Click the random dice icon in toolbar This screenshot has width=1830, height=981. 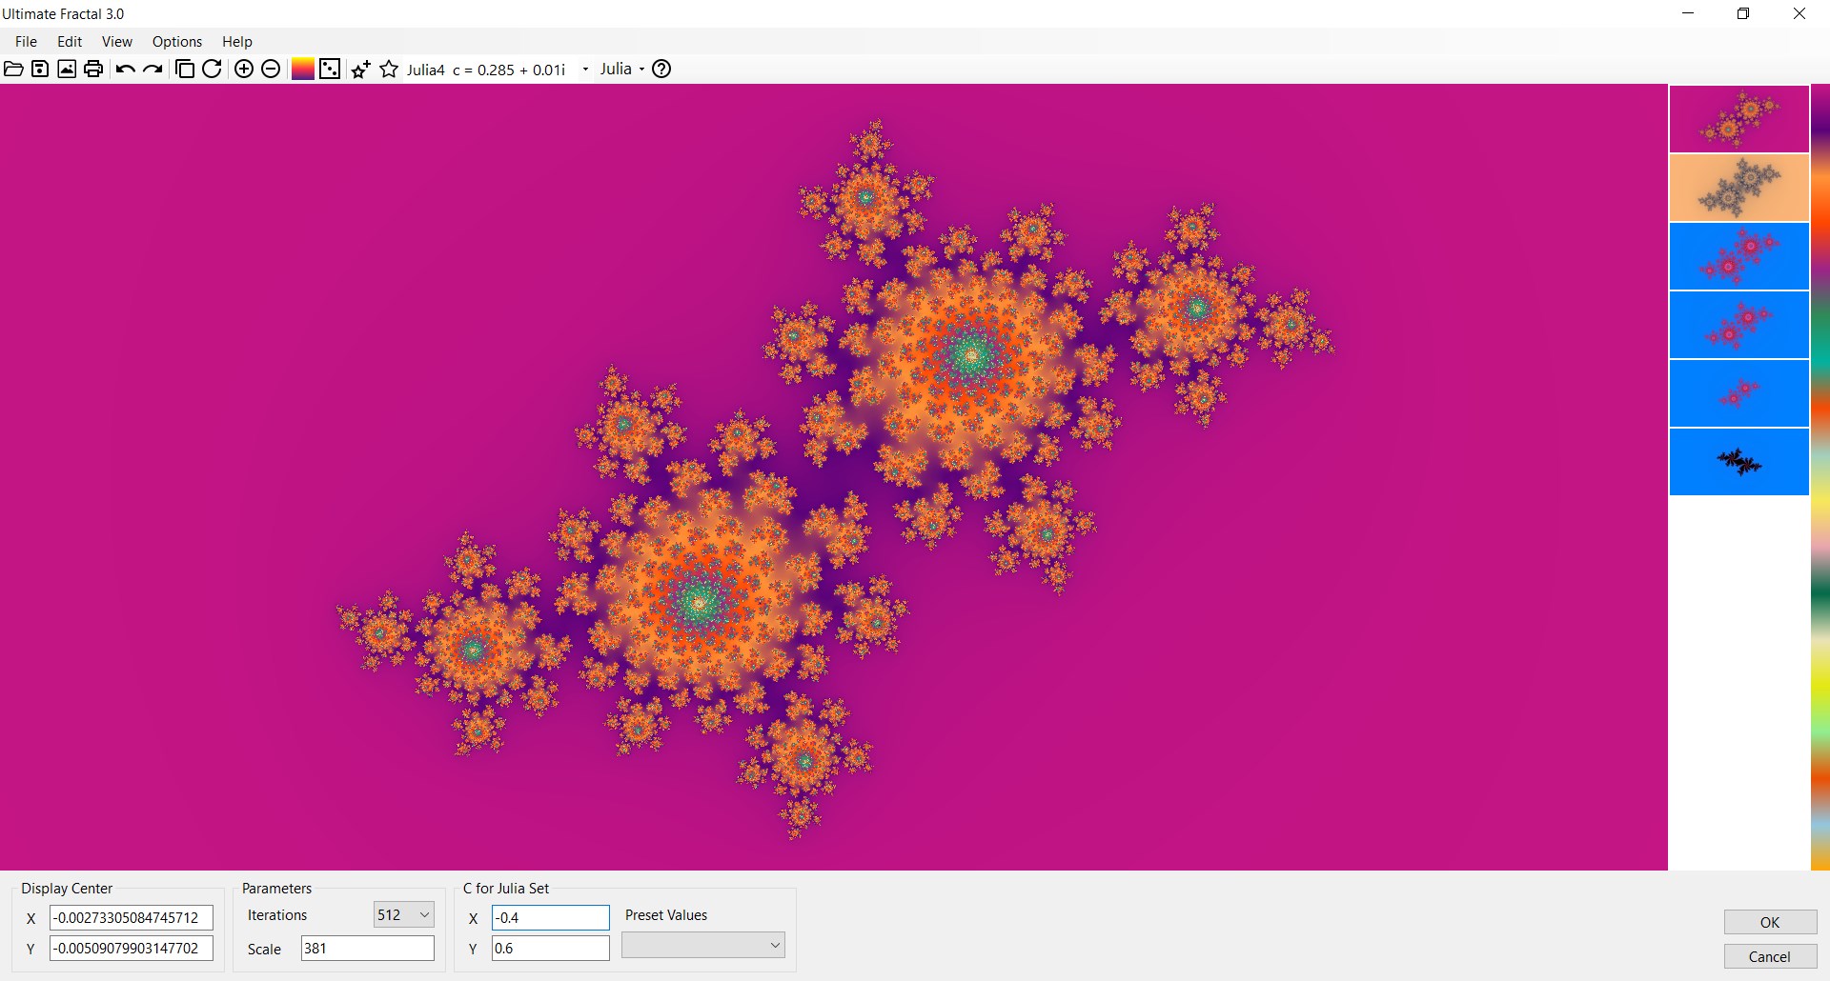(330, 69)
